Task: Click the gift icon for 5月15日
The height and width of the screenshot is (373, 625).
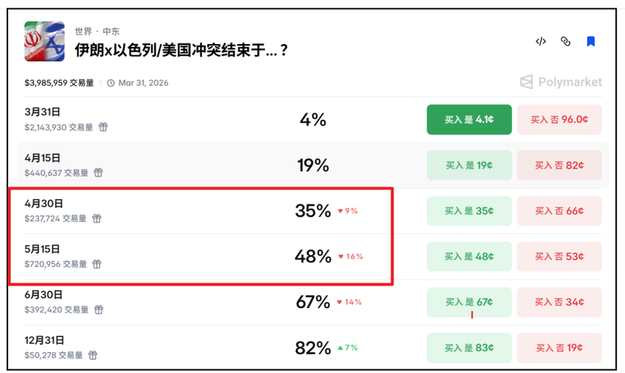Action: pyautogui.click(x=97, y=264)
